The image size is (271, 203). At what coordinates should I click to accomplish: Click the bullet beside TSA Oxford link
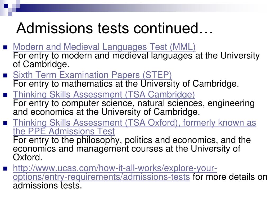click(5, 123)
